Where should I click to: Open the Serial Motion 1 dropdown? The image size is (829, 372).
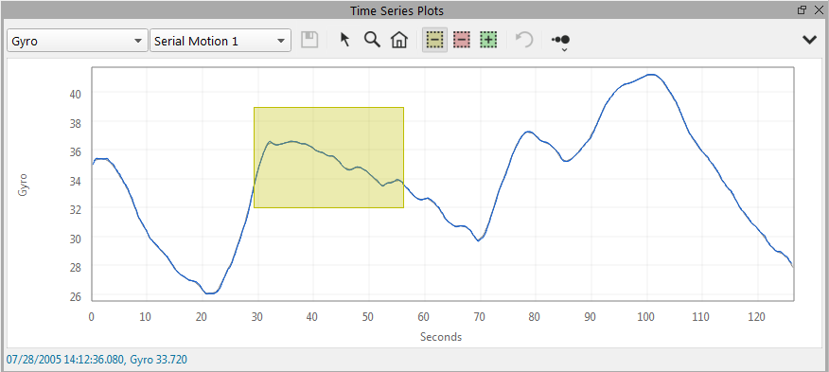(220, 41)
